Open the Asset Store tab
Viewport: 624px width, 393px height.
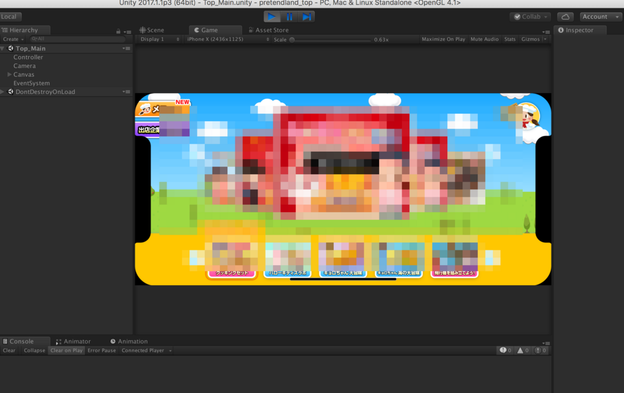click(268, 30)
